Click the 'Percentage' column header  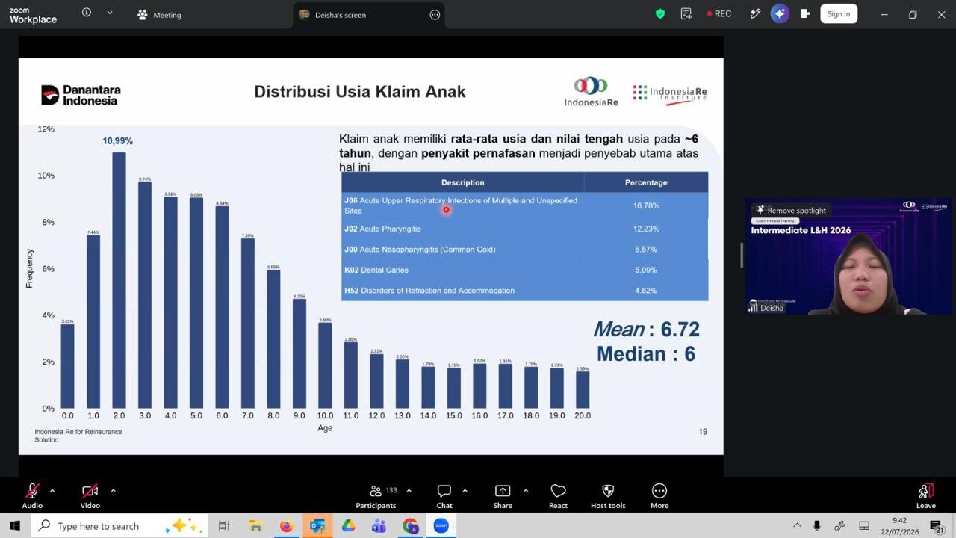(x=646, y=182)
